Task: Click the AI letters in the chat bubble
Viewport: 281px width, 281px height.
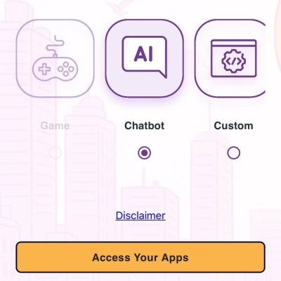Action: coord(143,54)
